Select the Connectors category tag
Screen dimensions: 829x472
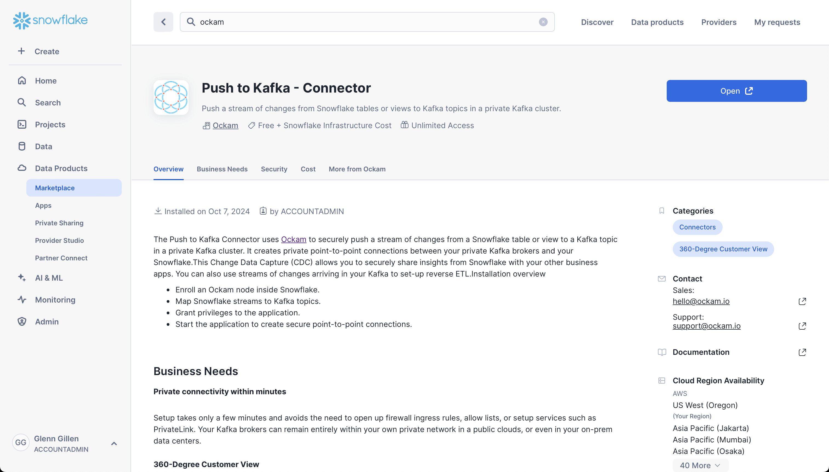point(697,227)
